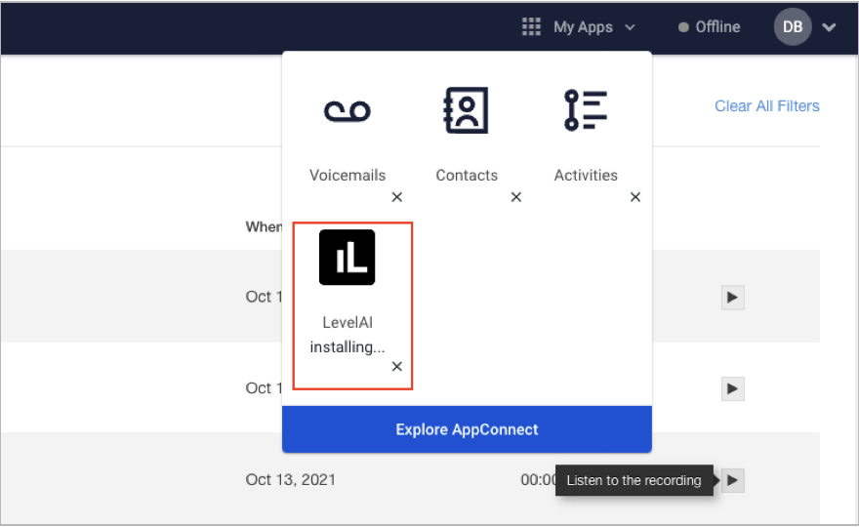Play recording in the first row
The height and width of the screenshot is (527, 859).
click(x=732, y=298)
